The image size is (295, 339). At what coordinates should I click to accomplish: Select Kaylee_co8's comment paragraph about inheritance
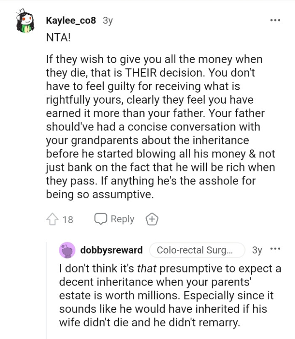point(160,127)
